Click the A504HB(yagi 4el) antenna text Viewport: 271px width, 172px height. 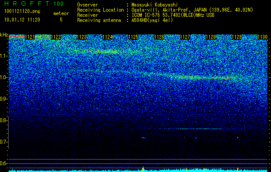pos(152,20)
